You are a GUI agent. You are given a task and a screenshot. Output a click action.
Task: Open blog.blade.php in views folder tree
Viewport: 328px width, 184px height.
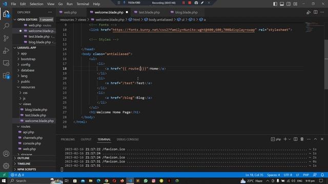(36, 110)
